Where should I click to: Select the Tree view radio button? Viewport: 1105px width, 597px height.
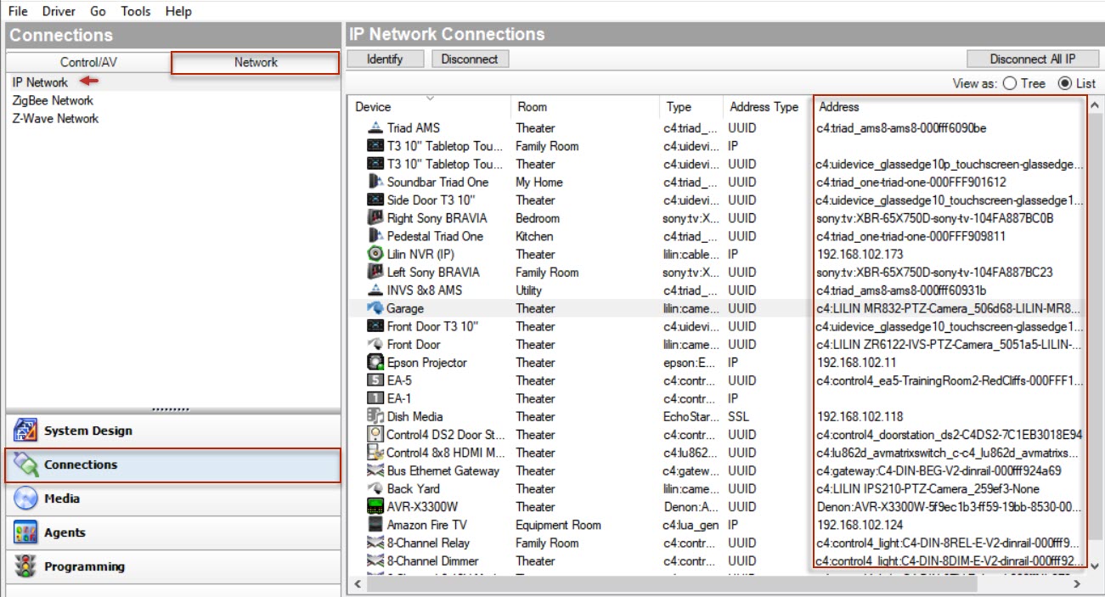(x=1010, y=83)
